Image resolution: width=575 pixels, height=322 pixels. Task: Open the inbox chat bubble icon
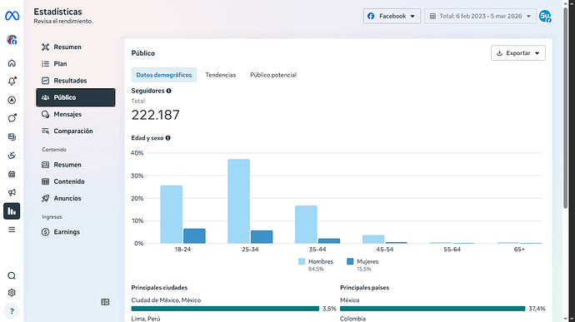pyautogui.click(x=12, y=118)
